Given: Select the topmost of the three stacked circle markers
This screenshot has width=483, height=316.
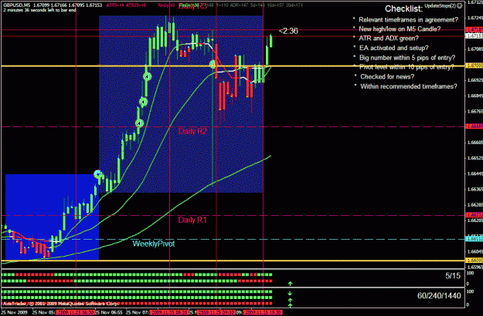Looking at the screenshot, I should [148, 76].
